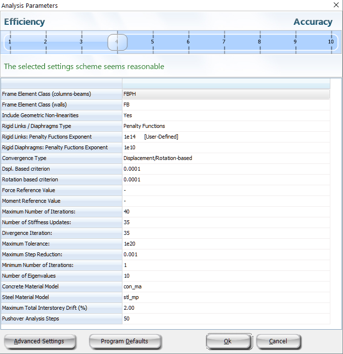Move slider to tick mark 7
This screenshot has width=343, height=354.
(224, 42)
